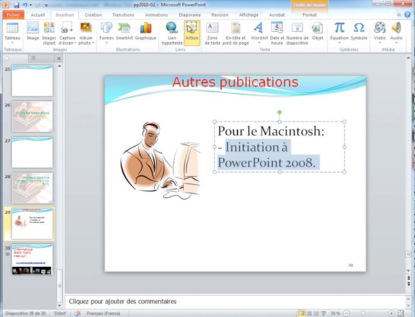Viewport: 415px width, 317px height.
Task: Open the Équation dropdown arrow
Action: (x=339, y=43)
